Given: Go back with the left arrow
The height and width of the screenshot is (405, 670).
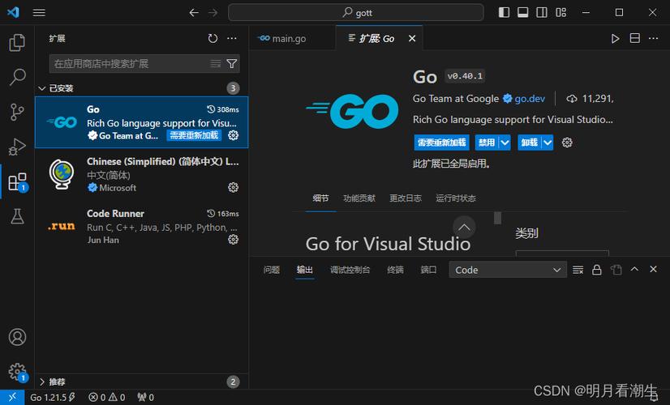Looking at the screenshot, I should point(194,12).
